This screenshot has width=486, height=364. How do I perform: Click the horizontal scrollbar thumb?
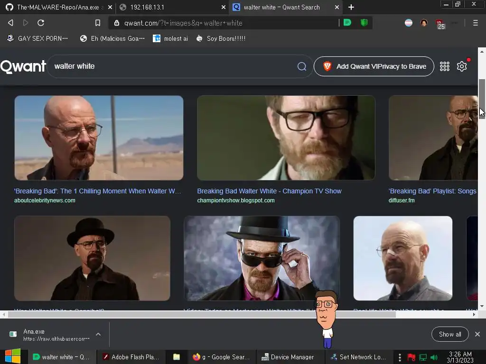(201, 315)
